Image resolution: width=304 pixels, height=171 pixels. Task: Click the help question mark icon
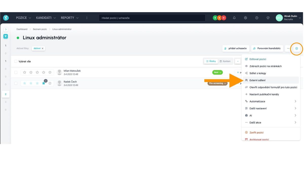tap(257, 18)
